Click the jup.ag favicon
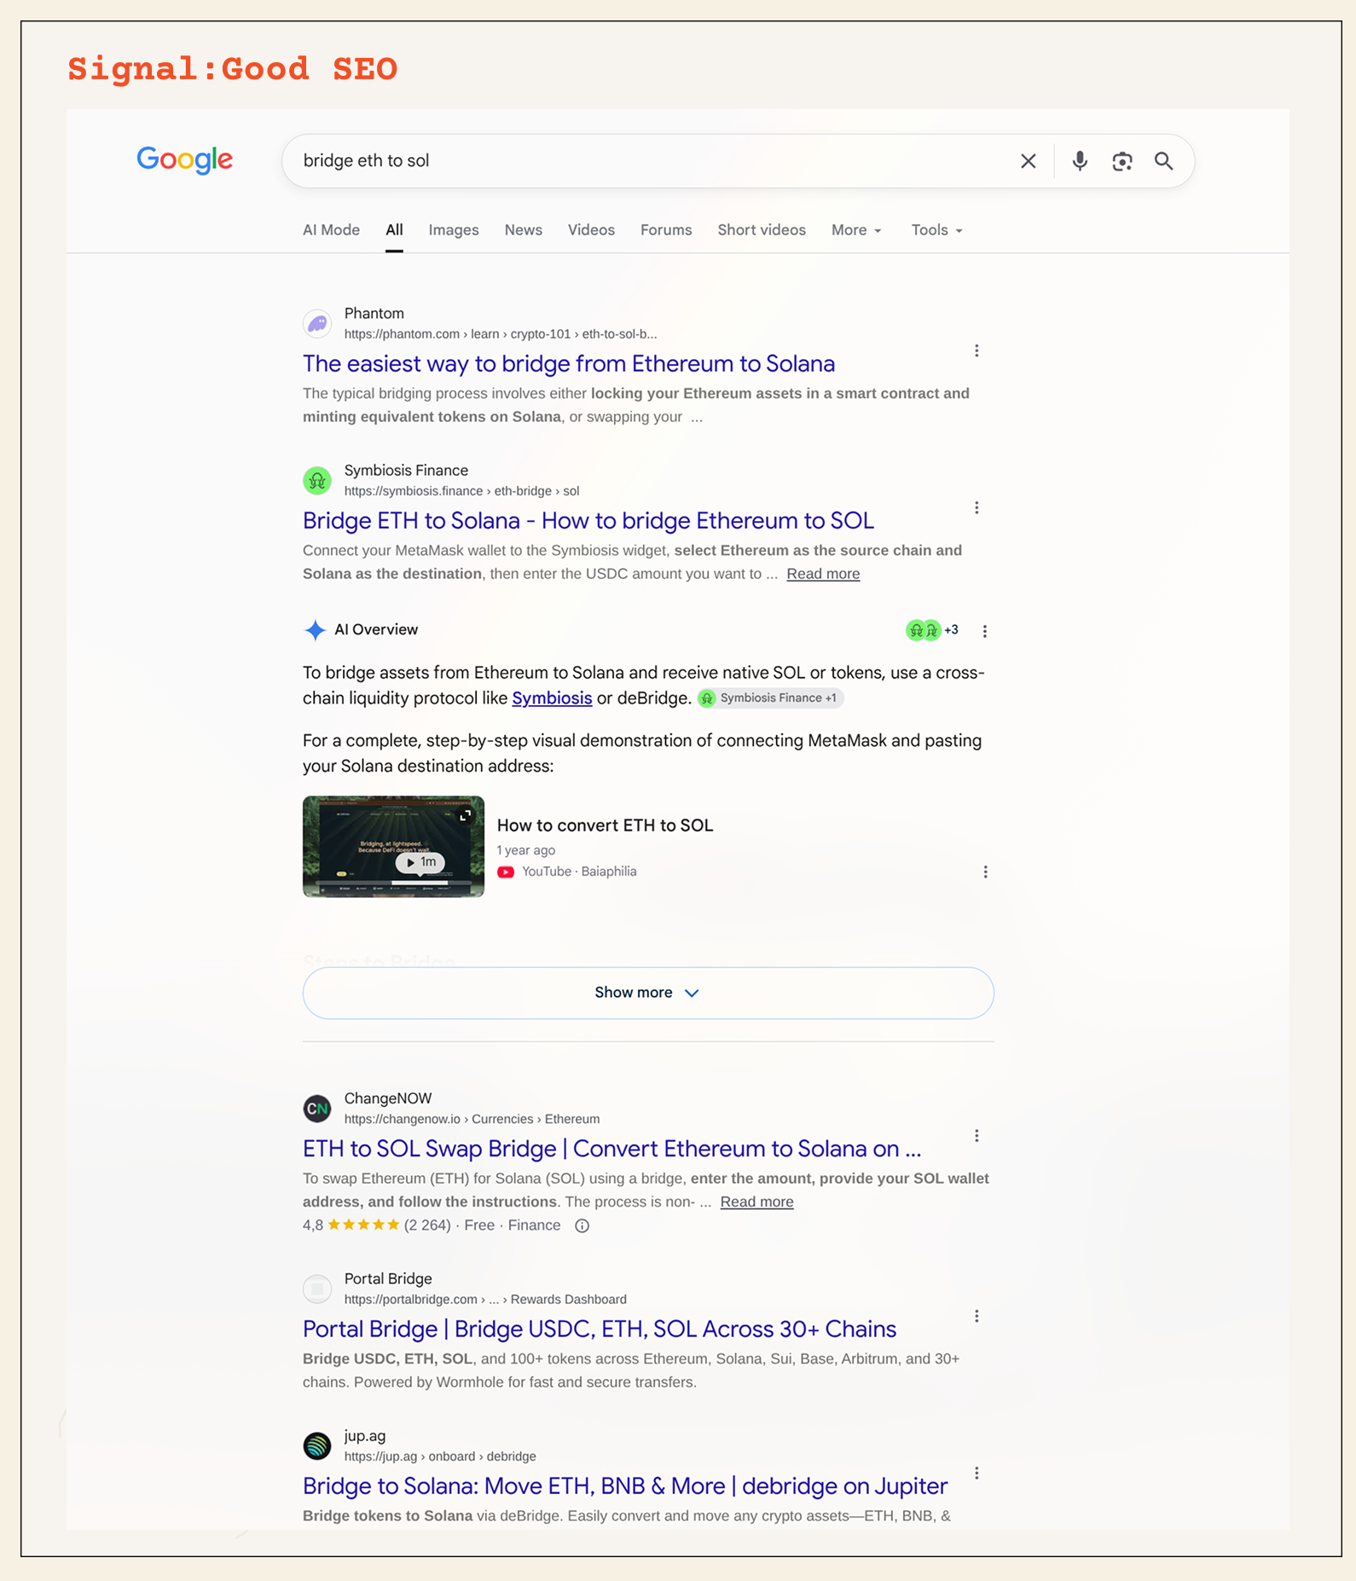The image size is (1356, 1581). click(x=317, y=1445)
